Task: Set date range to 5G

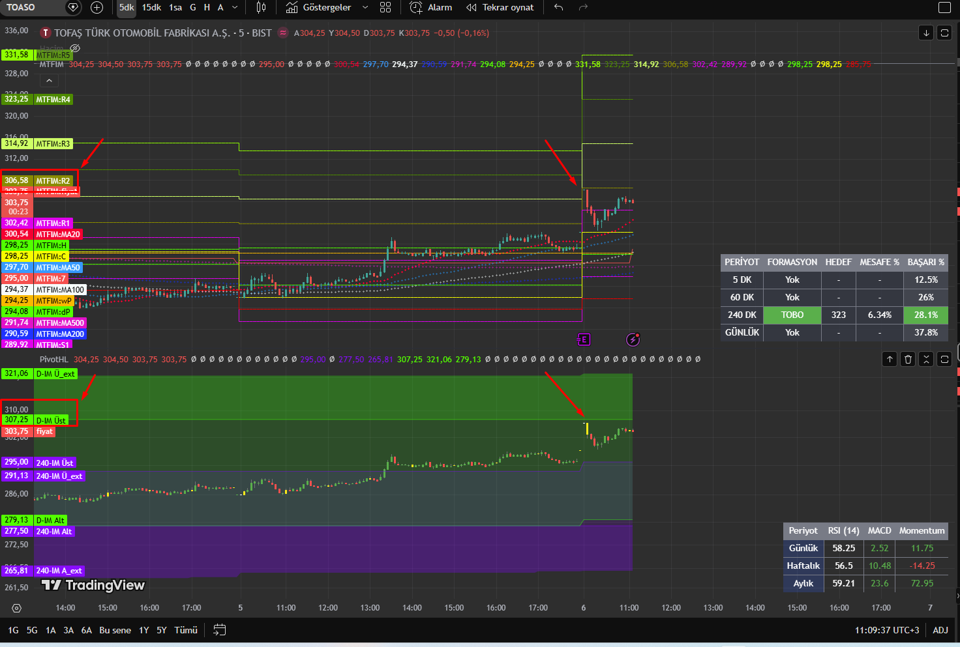Action: click(x=32, y=630)
